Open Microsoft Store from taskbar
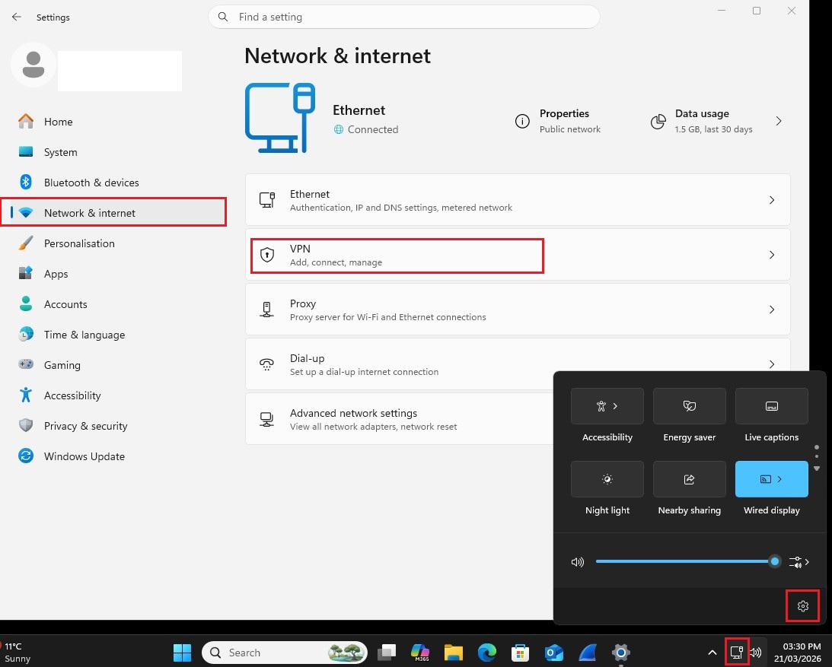 click(521, 653)
